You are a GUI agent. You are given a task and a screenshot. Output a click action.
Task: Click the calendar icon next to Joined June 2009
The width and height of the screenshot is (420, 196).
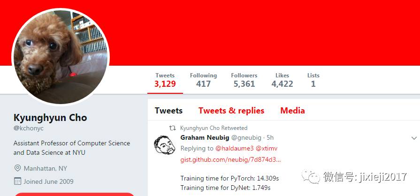[x=17, y=181]
